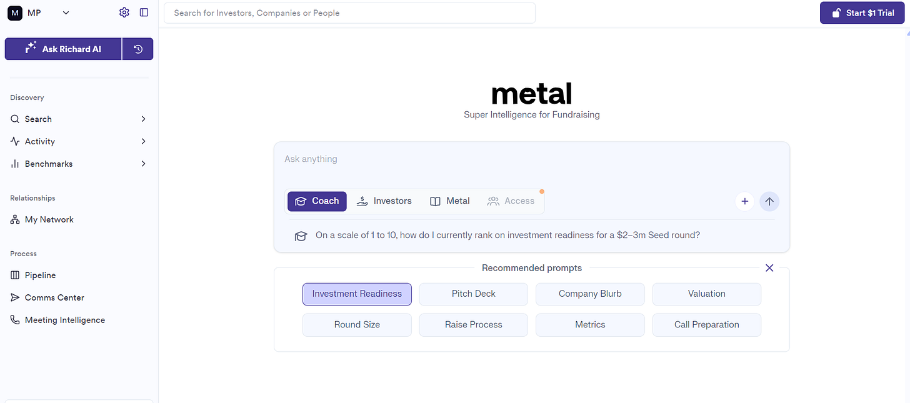Expand the Search chevron

click(143, 119)
